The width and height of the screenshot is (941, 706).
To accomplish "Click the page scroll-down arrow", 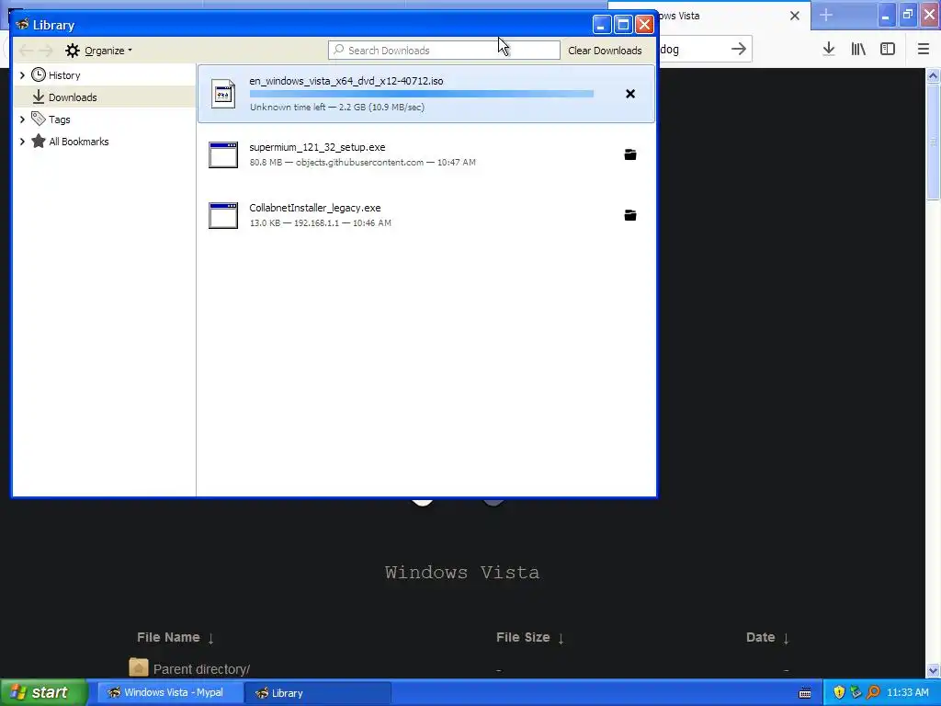I will [934, 670].
